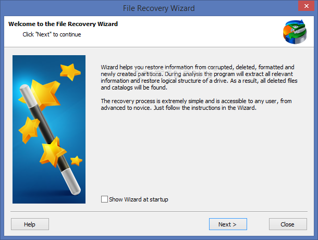Image resolution: width=318 pixels, height=240 pixels.
Task: Click the gold star at illustration's top right
Action: tap(70, 71)
